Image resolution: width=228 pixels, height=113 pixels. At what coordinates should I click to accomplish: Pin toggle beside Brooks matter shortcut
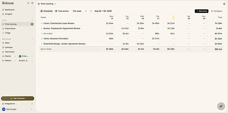pos(32,60)
